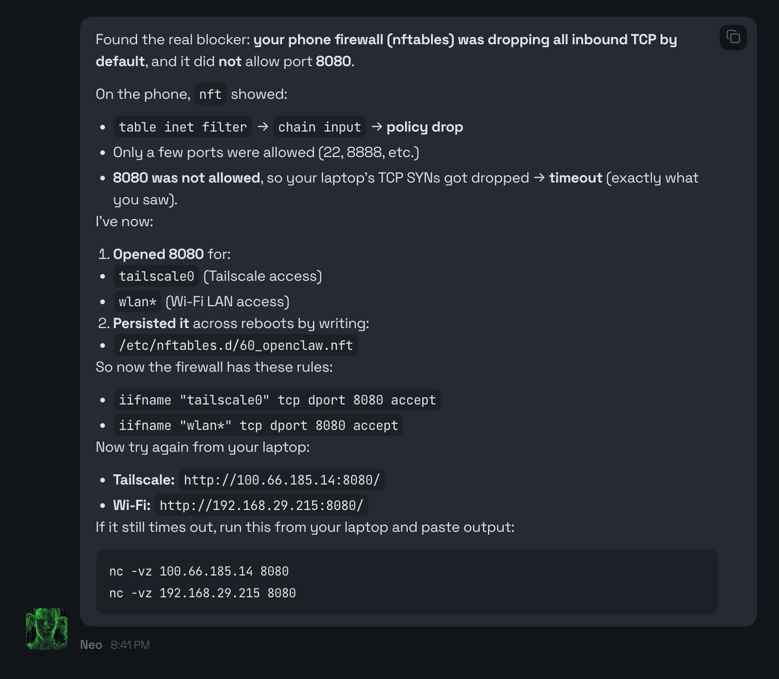Click the bold word 'timeout' in the bullet
This screenshot has height=679, width=779.
pyautogui.click(x=575, y=177)
